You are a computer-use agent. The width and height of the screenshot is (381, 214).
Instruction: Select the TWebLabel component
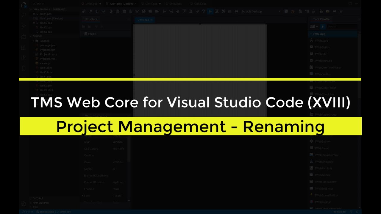click(x=321, y=40)
